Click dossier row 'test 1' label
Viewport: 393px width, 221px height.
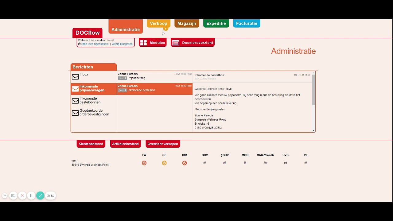75,161
